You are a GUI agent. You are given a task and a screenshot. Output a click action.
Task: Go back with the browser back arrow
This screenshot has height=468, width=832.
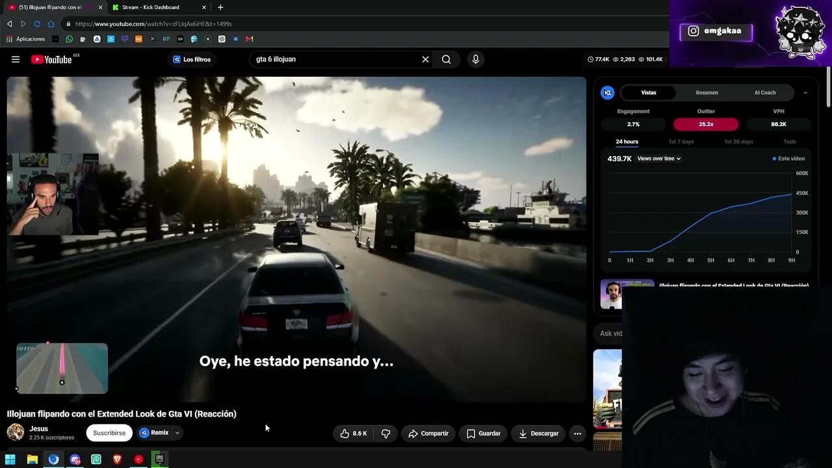9,24
